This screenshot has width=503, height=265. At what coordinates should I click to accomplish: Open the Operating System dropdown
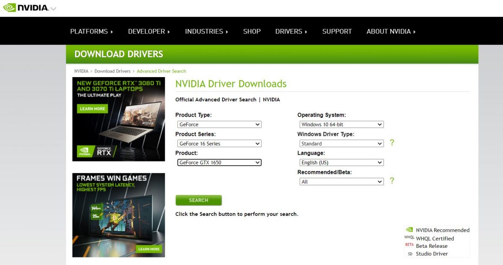point(342,125)
